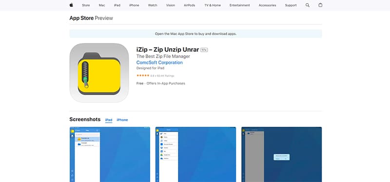Open the second screenshot with cloud services list
390x182 pixels.
pyautogui.click(x=196, y=154)
